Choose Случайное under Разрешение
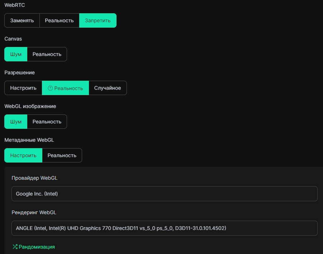 tap(108, 88)
